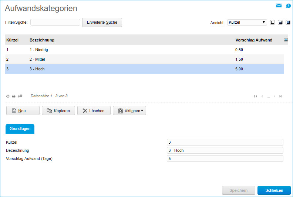Go to next page of records
The image size is (293, 197).
[x=274, y=96]
